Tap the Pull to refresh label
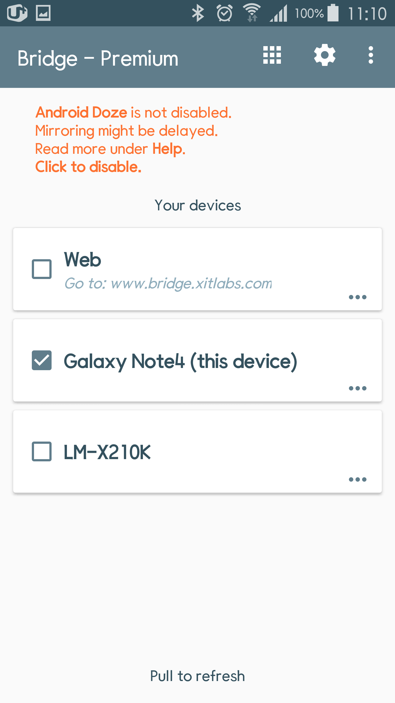395x703 pixels. pyautogui.click(x=198, y=676)
